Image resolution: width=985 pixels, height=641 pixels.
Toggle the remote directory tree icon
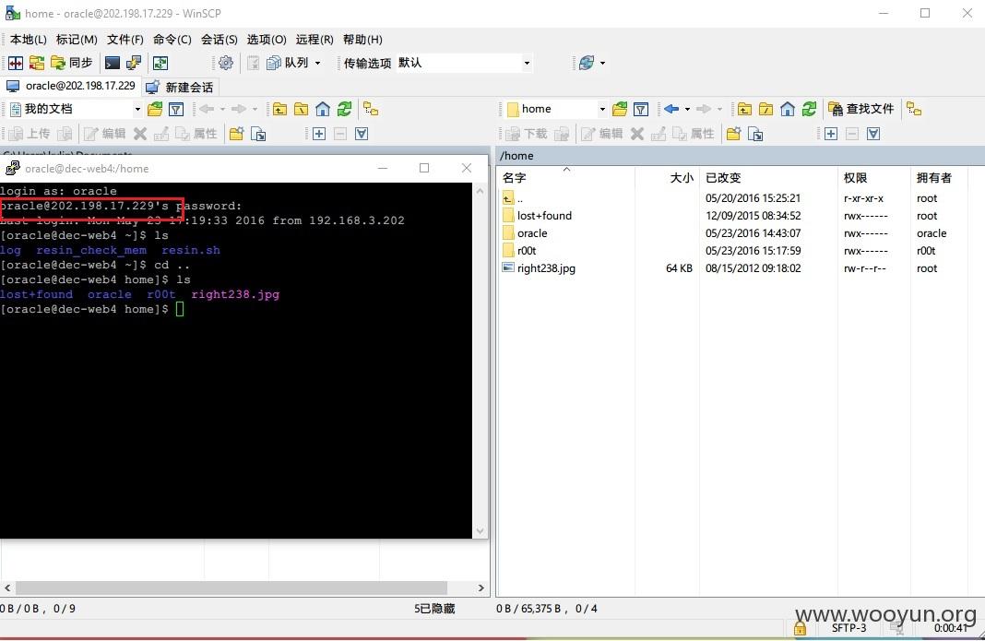(x=914, y=110)
